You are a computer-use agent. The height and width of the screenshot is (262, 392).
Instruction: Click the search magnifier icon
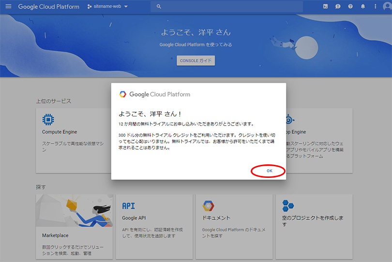pyautogui.click(x=159, y=6)
